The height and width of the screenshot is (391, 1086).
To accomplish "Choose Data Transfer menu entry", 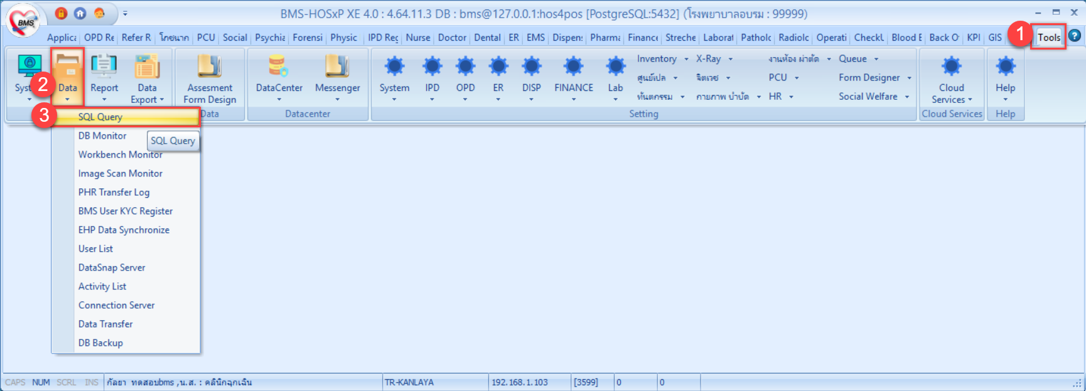I will point(126,324).
